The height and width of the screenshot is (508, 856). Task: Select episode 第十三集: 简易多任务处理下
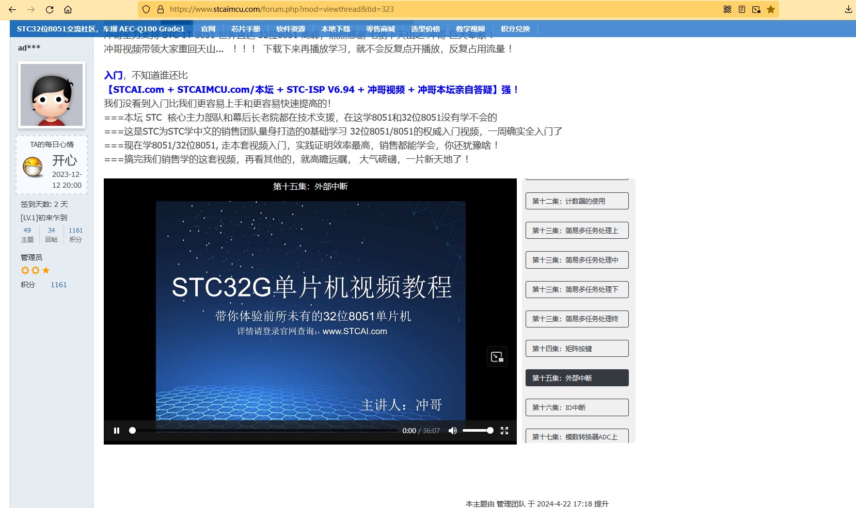click(577, 289)
